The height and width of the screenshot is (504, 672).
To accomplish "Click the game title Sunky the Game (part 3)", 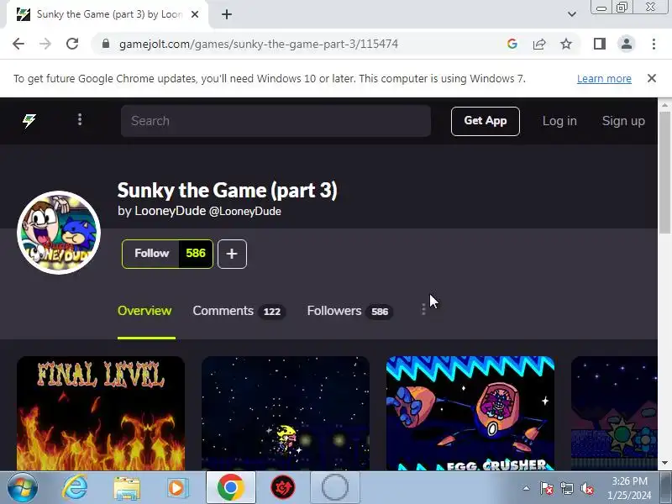I will point(227,191).
